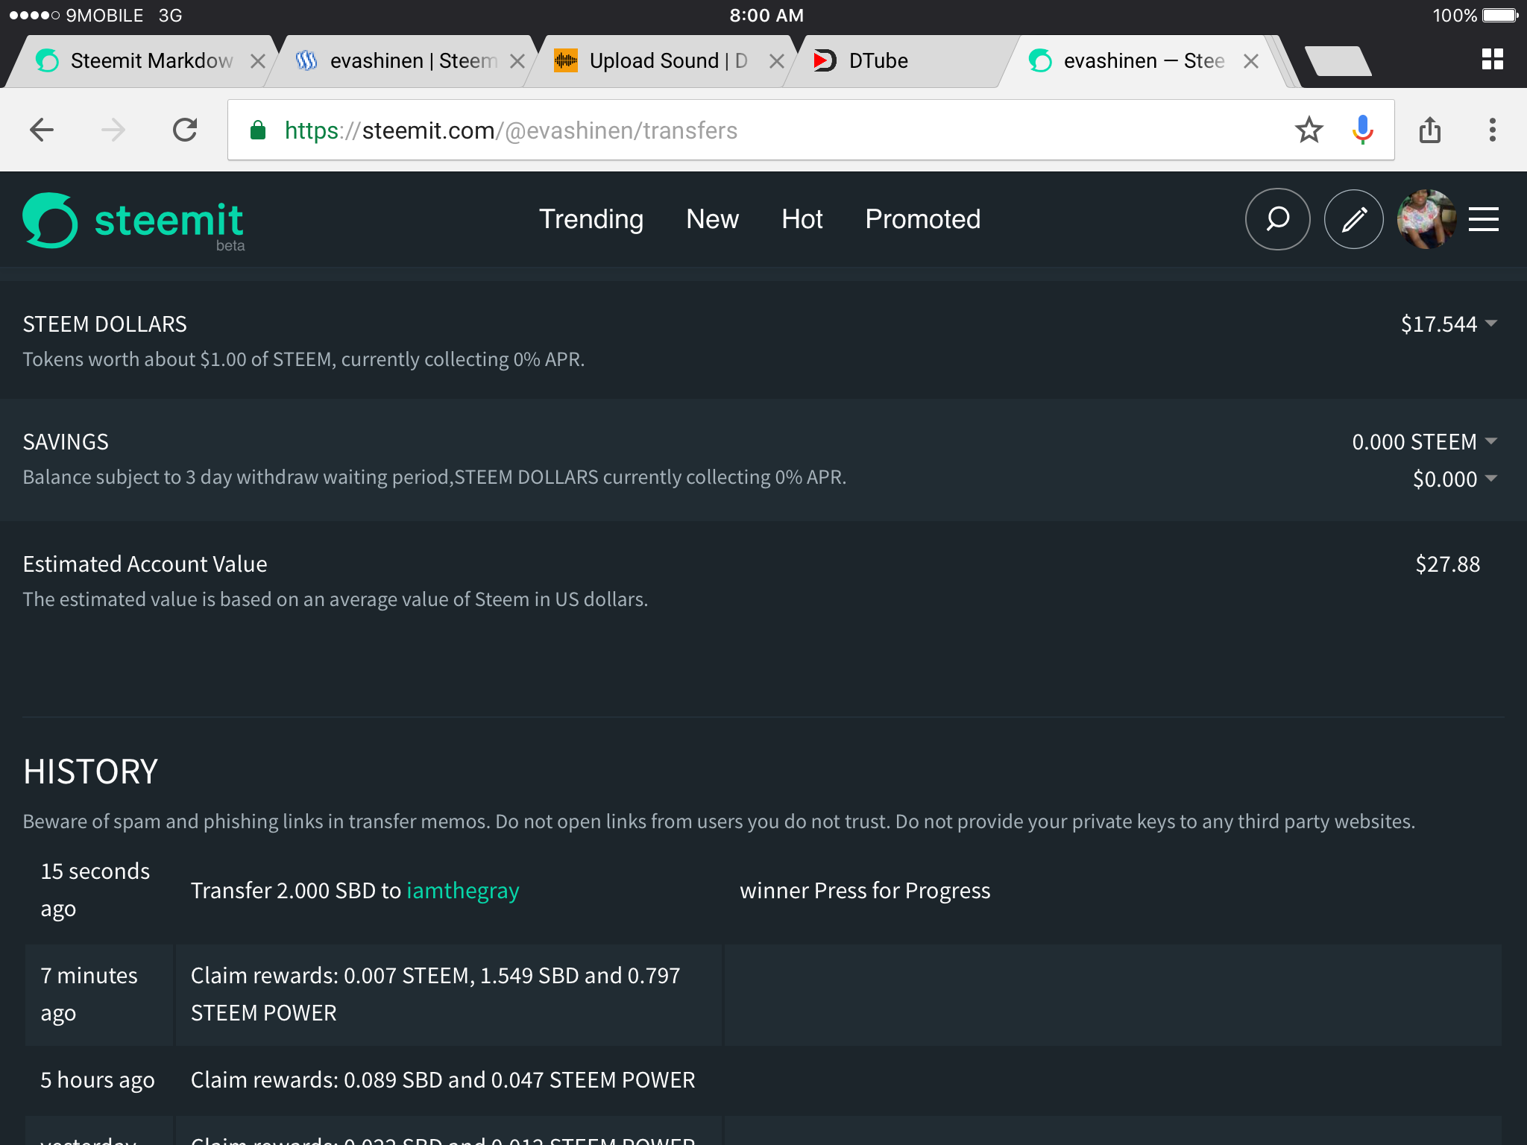Switch to the evashinen | Steem tab
Screen dimensions: 1527x1145
coord(403,61)
